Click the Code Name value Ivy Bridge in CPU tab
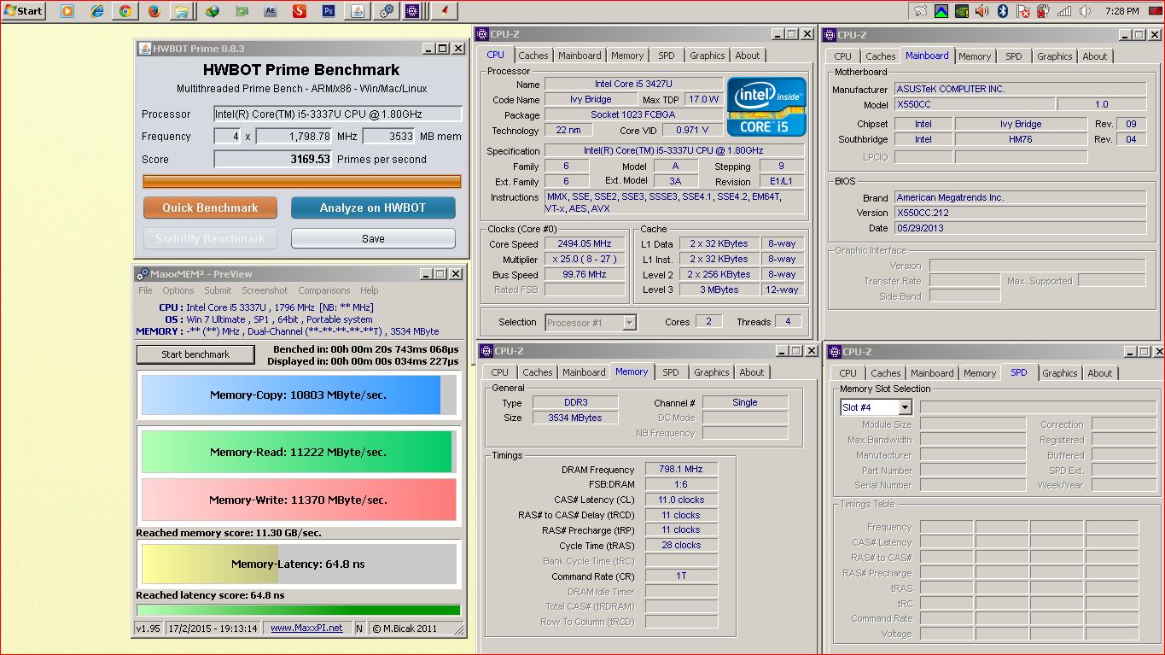Screen dimensions: 1165x655 (x=591, y=99)
